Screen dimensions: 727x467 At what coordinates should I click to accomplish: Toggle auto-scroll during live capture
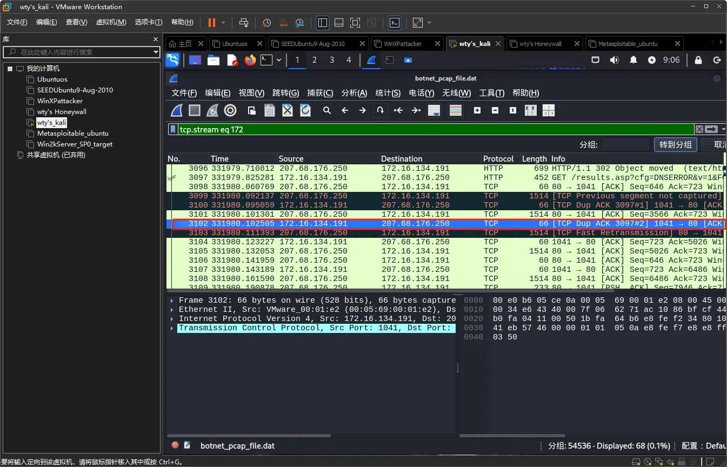(x=434, y=111)
